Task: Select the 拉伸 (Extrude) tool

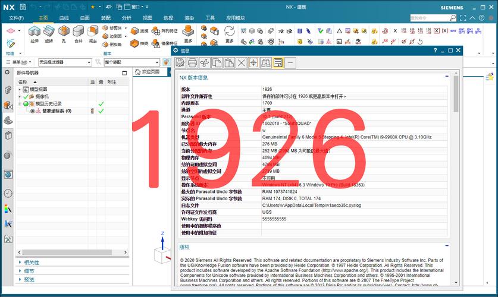Action: [x=35, y=34]
